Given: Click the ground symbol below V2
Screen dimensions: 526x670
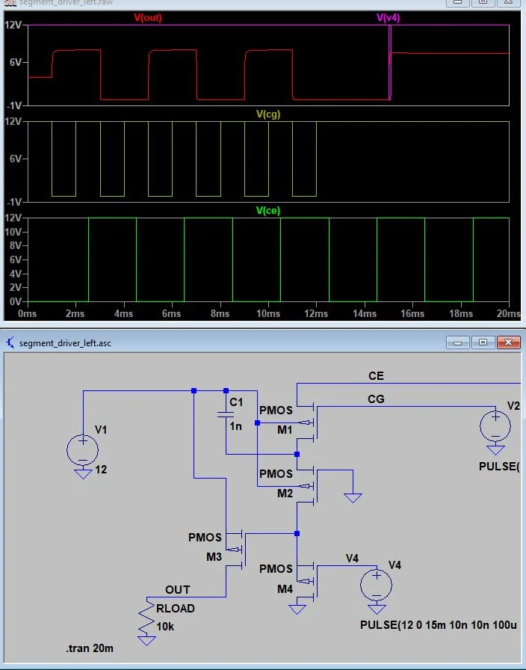Looking at the screenshot, I should coord(495,450).
